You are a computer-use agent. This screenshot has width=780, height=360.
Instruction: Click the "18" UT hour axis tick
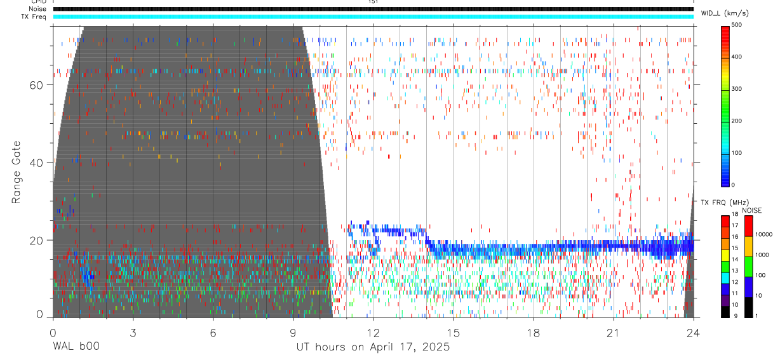click(x=534, y=332)
